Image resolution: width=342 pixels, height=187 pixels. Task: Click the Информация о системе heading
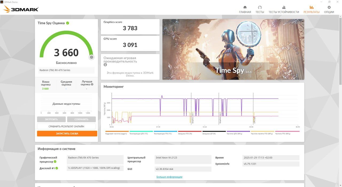tap(57, 149)
